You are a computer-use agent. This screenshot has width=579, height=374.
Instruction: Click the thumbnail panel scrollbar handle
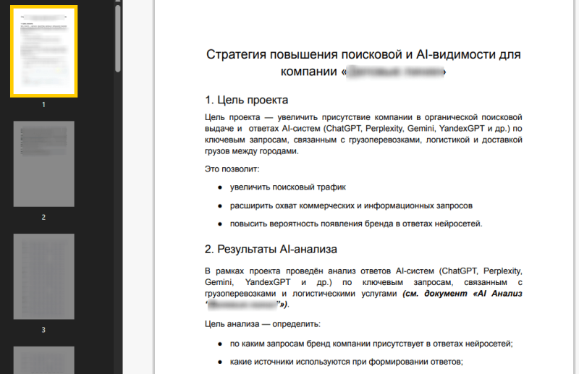tap(118, 38)
